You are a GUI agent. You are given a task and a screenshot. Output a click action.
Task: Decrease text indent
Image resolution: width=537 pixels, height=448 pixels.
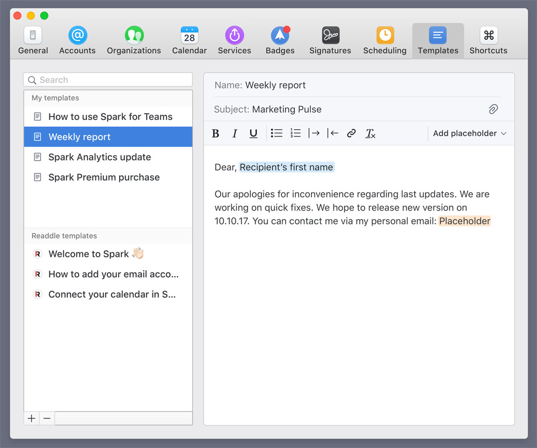(333, 133)
